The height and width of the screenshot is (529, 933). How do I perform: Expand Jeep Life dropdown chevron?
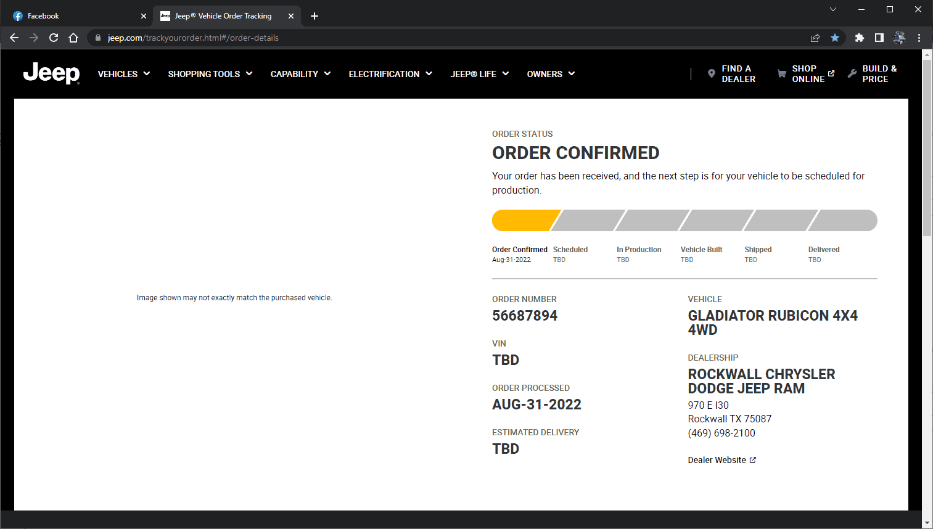[x=506, y=73]
